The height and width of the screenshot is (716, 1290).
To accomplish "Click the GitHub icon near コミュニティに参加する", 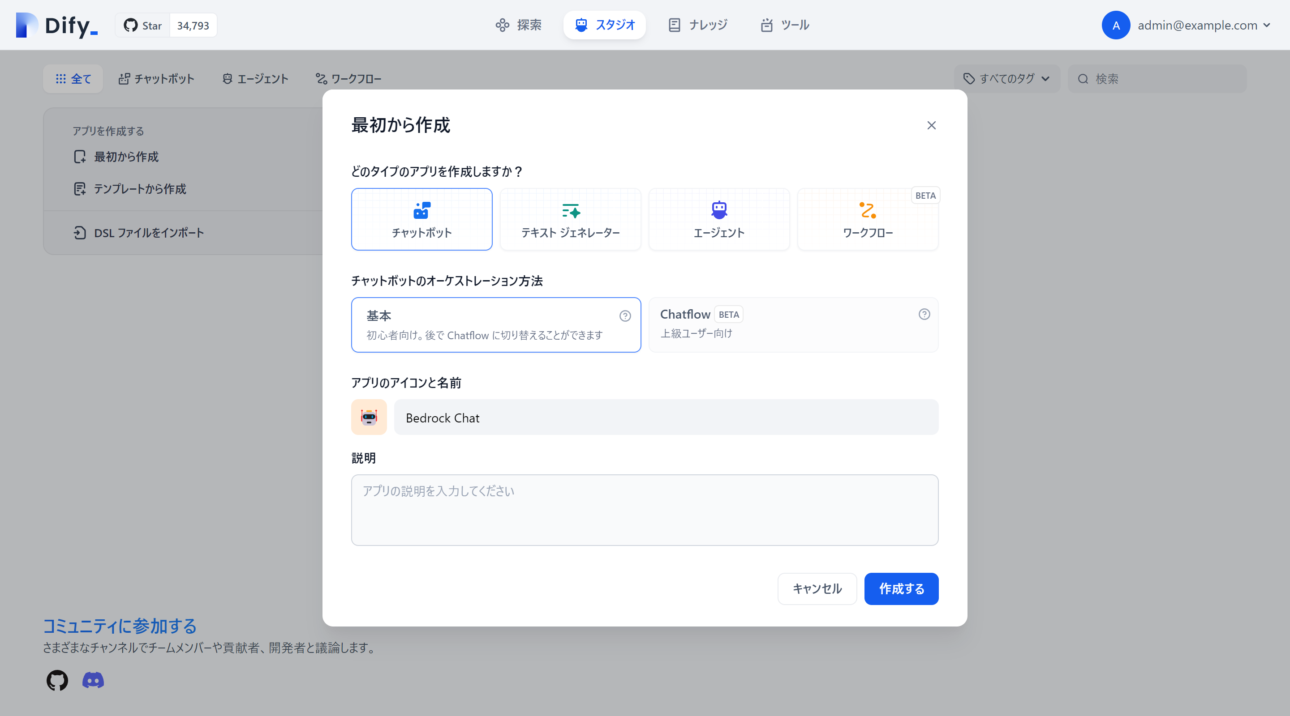I will click(56, 681).
